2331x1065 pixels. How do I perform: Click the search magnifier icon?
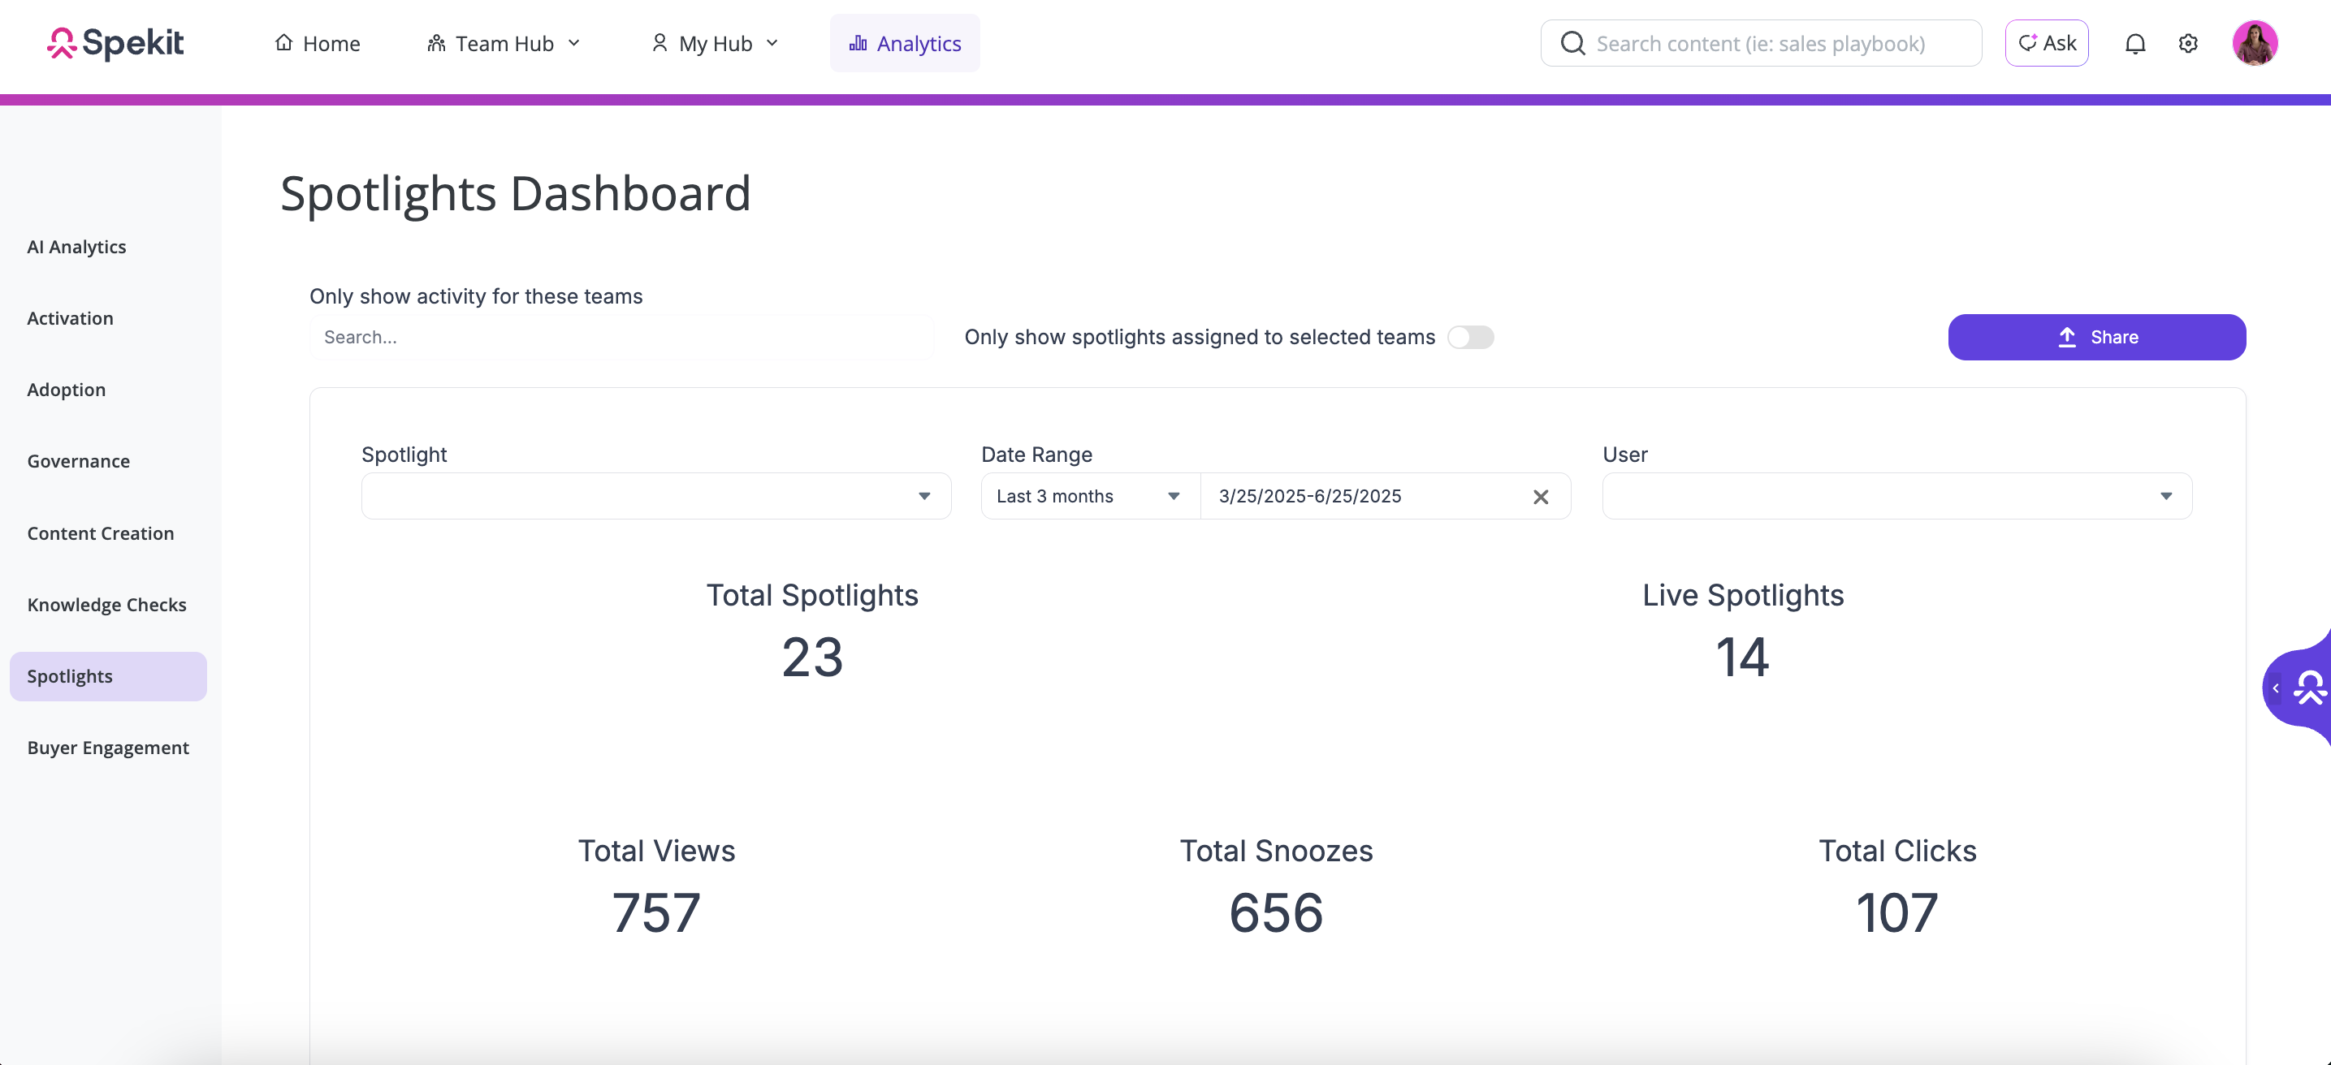(x=1572, y=43)
